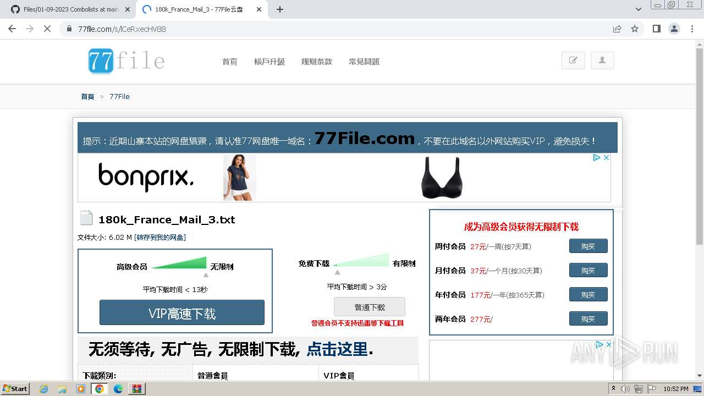Show hidden system tray icons
Screen dimensions: 704x396
click(x=613, y=389)
